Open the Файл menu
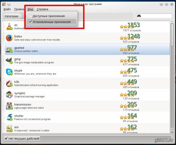176x145 pixels. 7,9
